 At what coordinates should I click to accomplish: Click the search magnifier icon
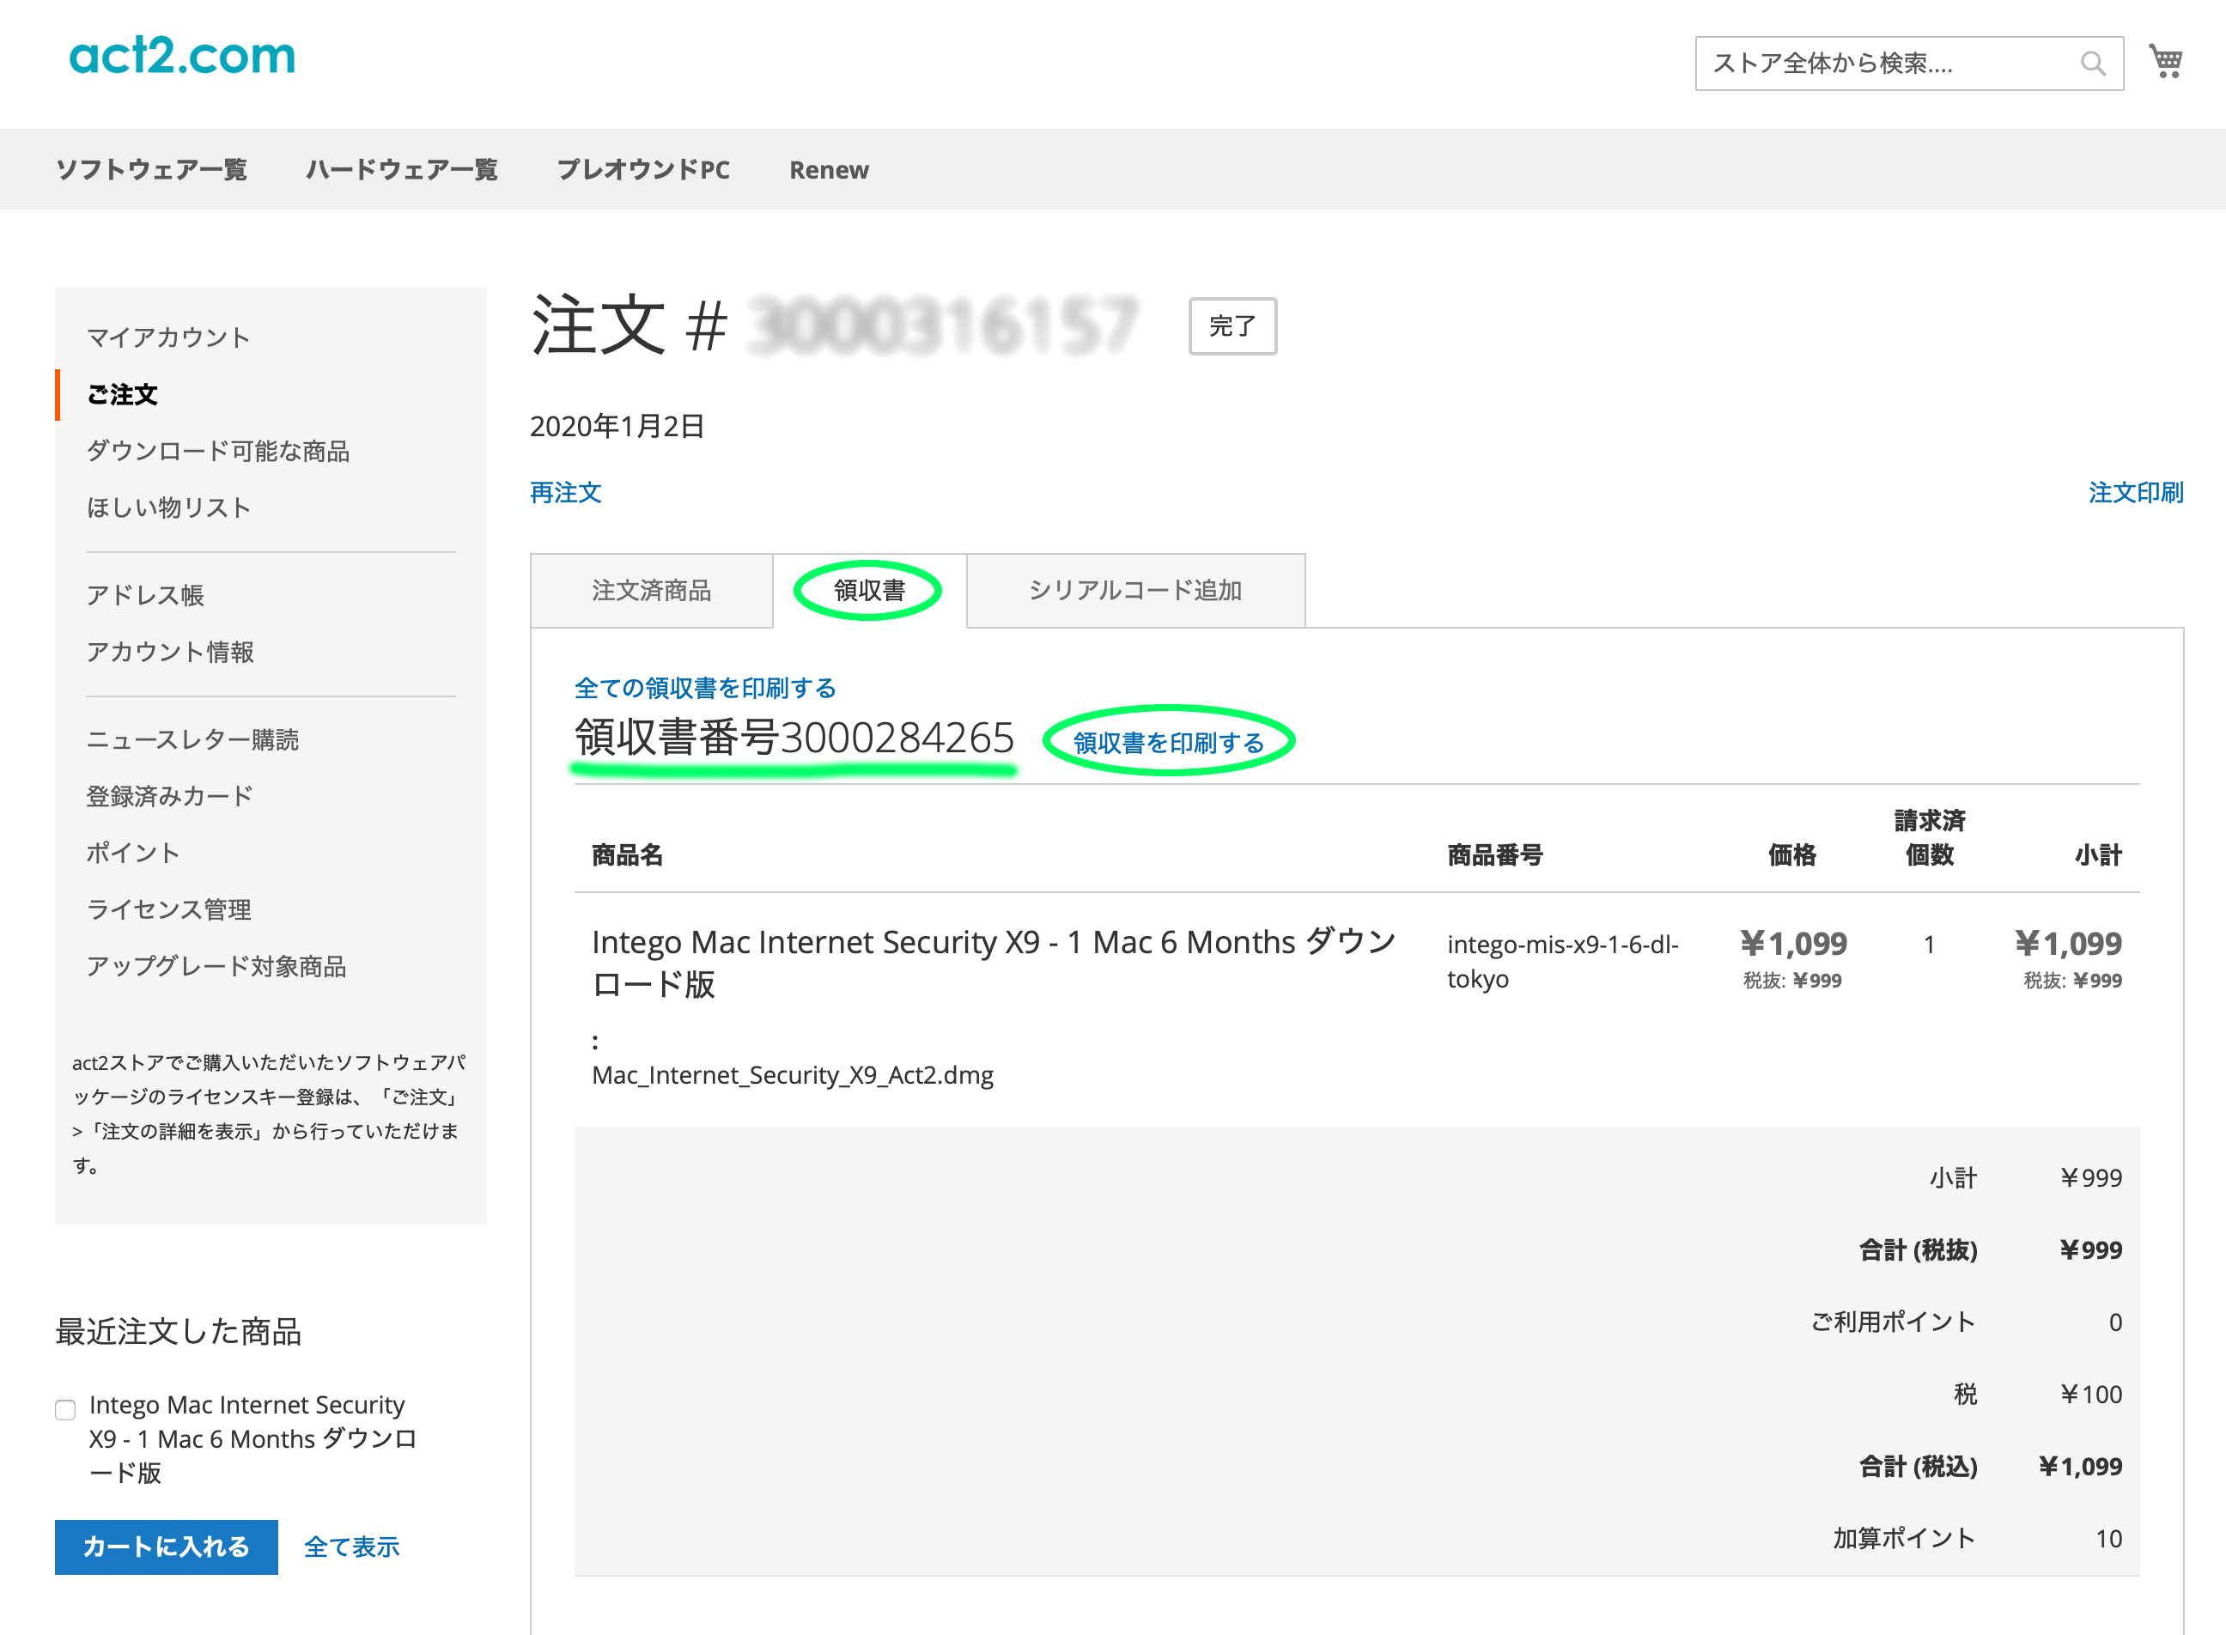click(x=2092, y=64)
